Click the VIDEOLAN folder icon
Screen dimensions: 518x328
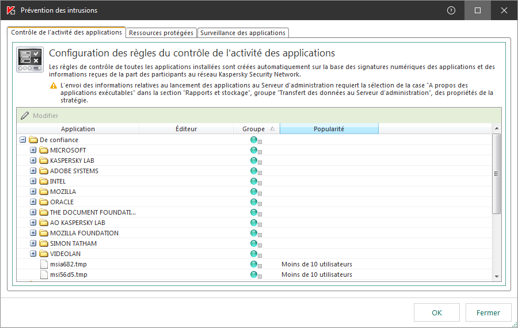(x=44, y=254)
